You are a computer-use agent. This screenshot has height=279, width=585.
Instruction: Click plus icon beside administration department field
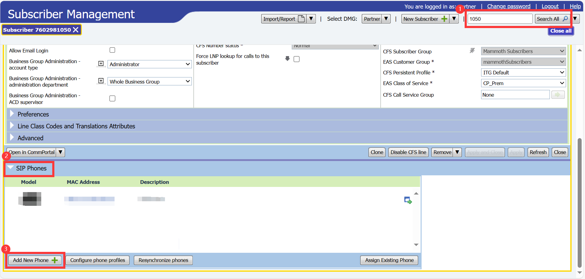click(x=101, y=81)
